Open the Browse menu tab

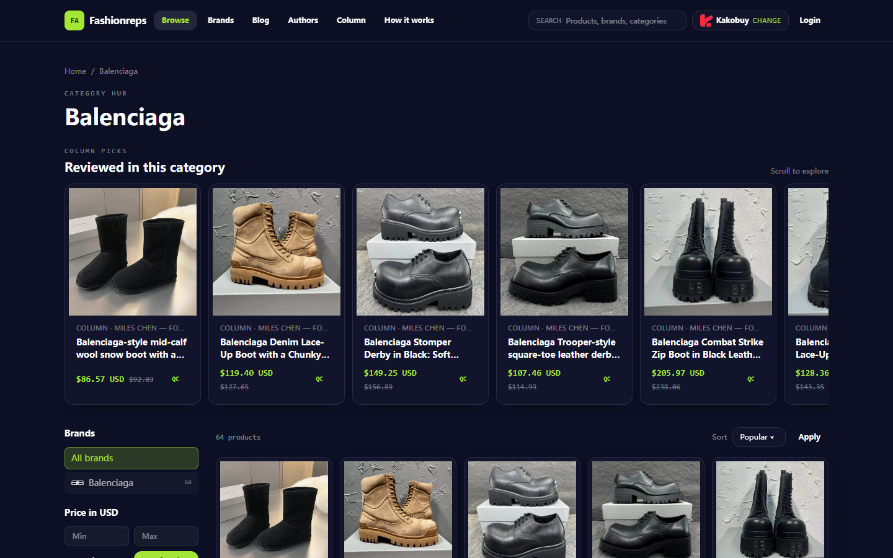175,20
